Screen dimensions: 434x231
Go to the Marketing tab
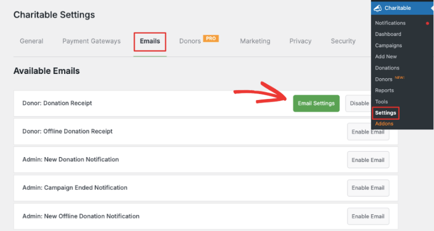coord(255,41)
